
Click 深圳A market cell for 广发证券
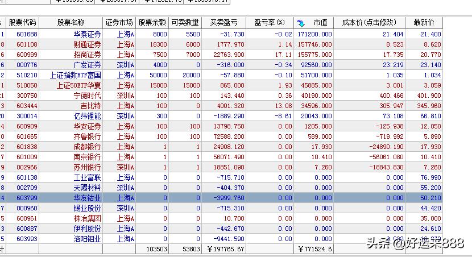coord(126,65)
